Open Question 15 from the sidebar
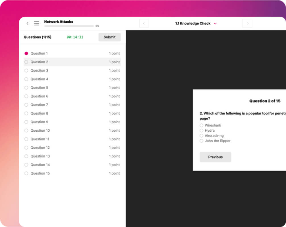Screen dimensions: 286x227 click(72, 173)
